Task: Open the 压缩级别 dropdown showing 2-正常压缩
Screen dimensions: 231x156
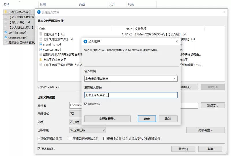Action: pyautogui.click(x=87, y=130)
